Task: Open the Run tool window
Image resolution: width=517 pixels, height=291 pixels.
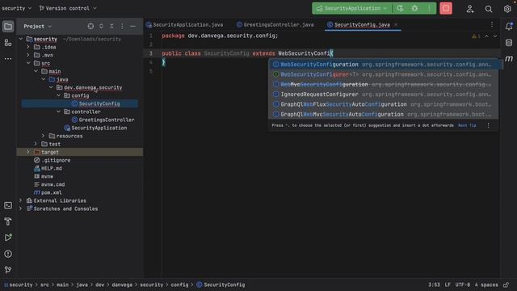Action: 8,238
